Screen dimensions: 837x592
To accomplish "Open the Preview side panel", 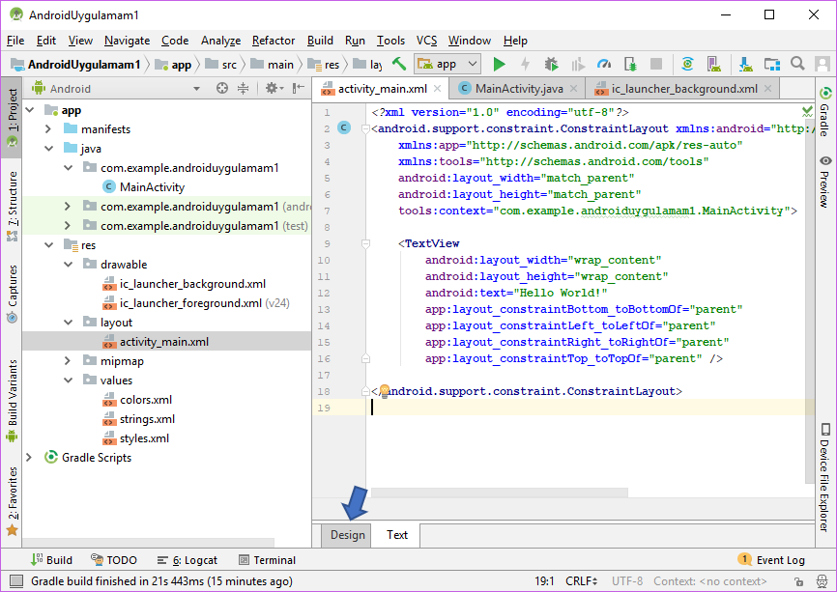I will (x=824, y=182).
